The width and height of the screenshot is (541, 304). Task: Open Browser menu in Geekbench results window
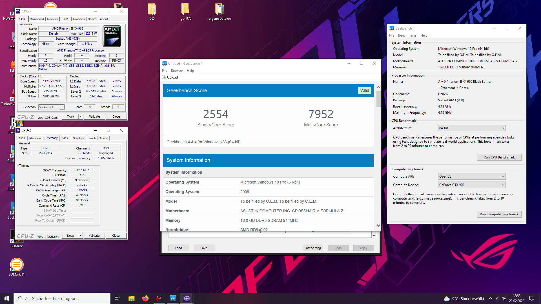click(x=177, y=71)
